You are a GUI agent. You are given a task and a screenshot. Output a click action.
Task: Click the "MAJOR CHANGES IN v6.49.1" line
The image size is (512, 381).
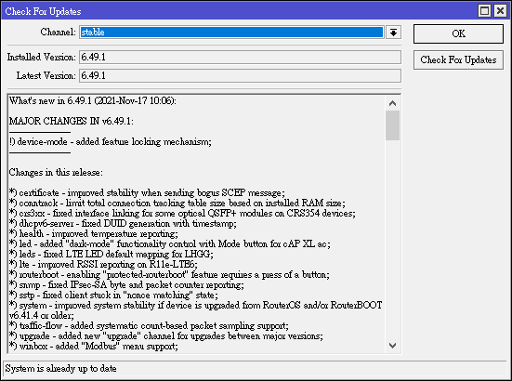72,121
